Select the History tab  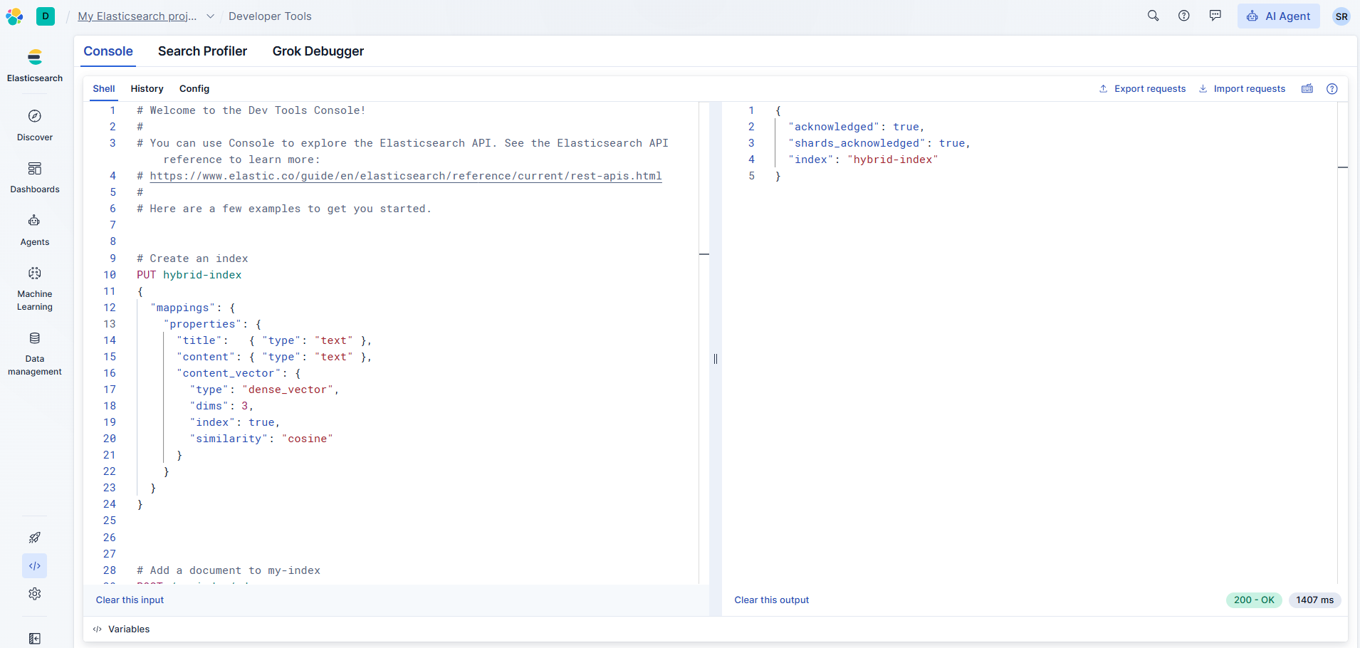147,89
